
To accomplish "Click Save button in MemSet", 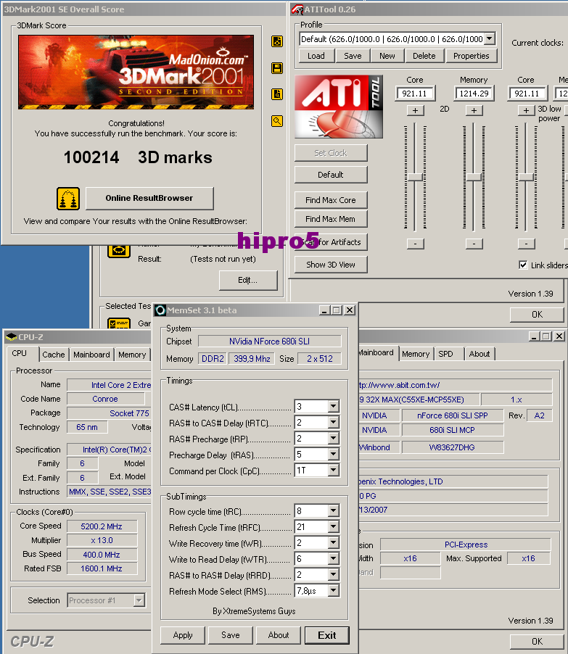I will [231, 635].
